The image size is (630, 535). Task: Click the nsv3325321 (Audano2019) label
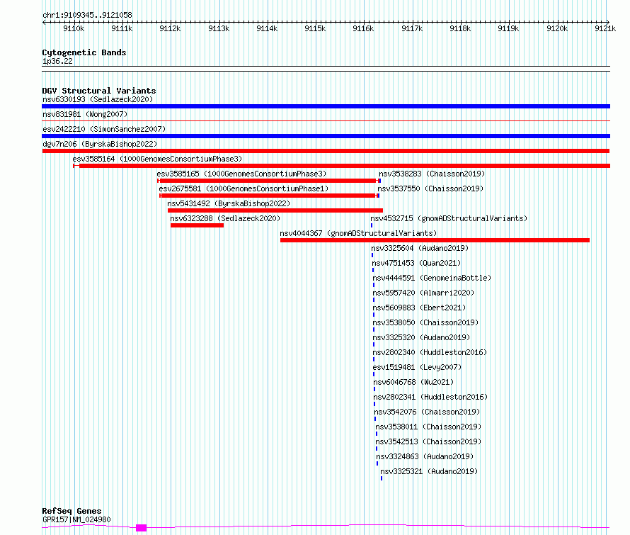point(429,471)
